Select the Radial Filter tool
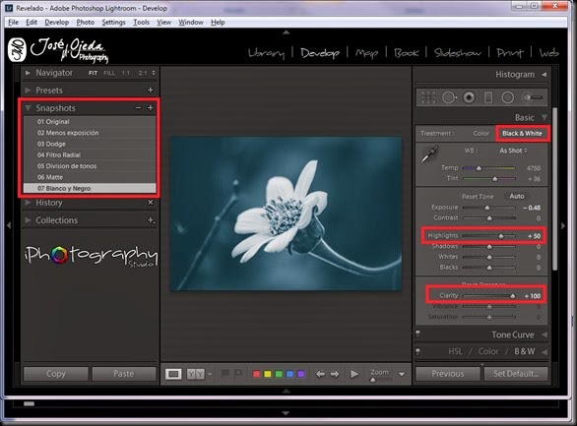The height and width of the screenshot is (426, 577). (x=508, y=97)
